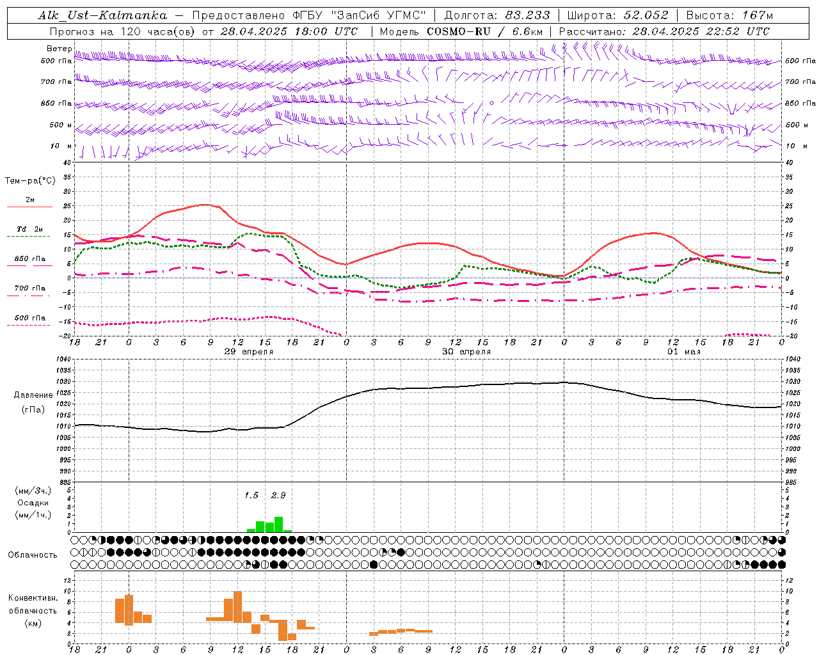Click the 29 апреля date label

coord(249,352)
